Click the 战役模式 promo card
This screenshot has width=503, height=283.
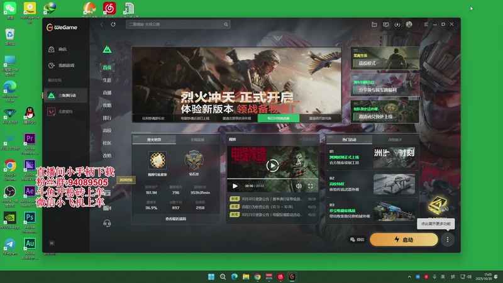[x=385, y=58]
